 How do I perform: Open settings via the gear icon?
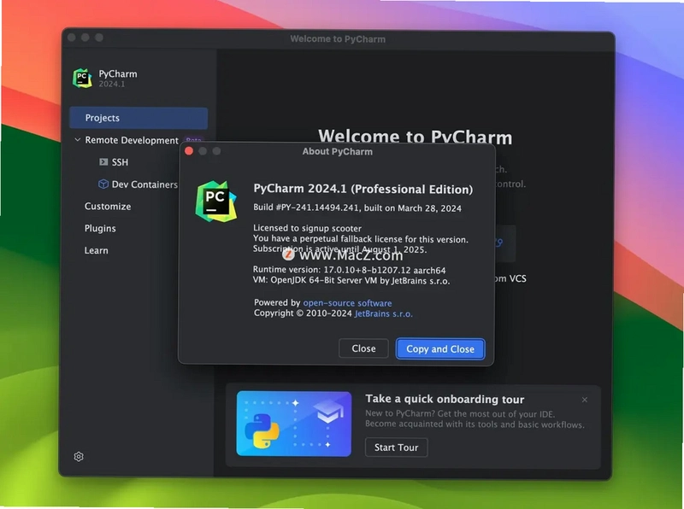[x=79, y=456]
